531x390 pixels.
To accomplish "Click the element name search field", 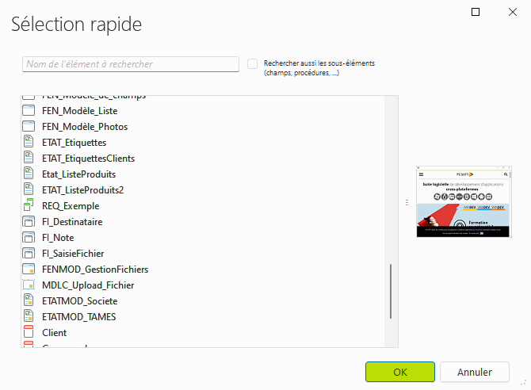I will coord(131,64).
